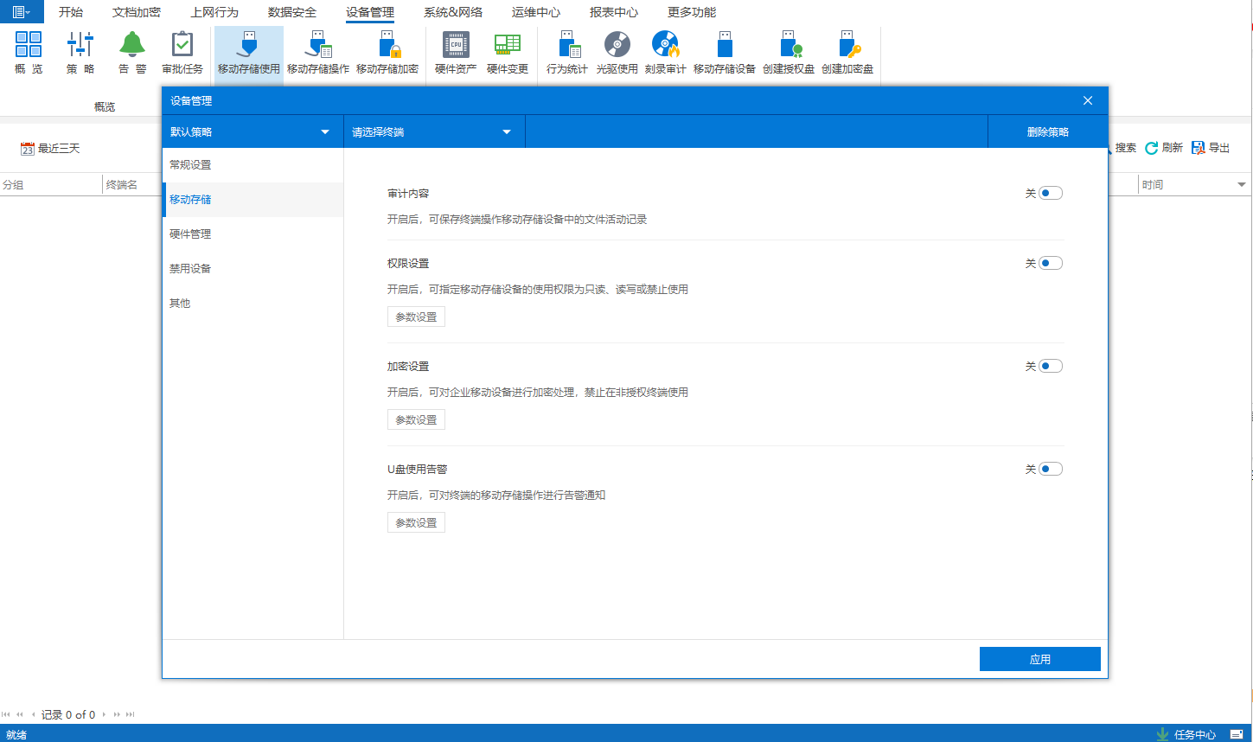The height and width of the screenshot is (742, 1253).
Task: Switch to the 数据安全 menu tab
Action: pos(291,12)
